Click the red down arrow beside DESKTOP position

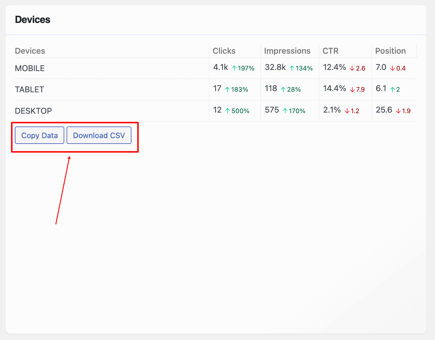398,111
